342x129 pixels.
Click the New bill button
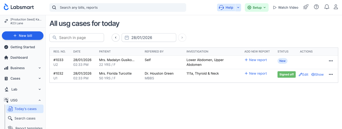23,36
